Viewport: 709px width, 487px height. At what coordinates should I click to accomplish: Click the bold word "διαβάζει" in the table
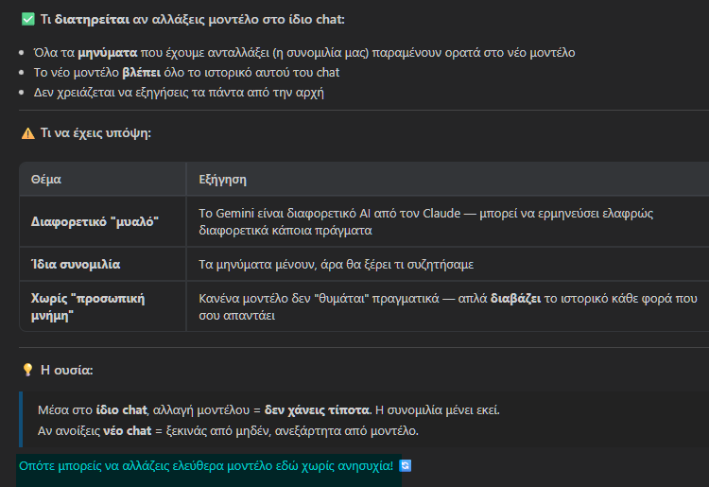coord(516,298)
